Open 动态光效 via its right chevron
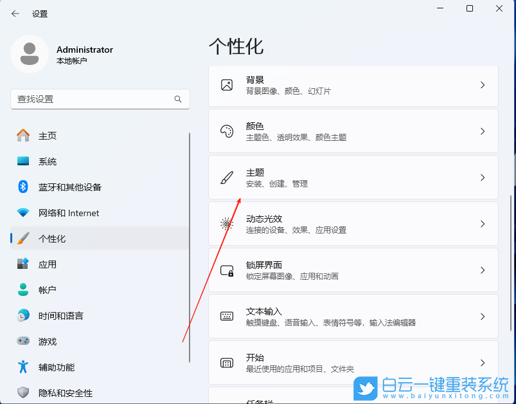This screenshot has height=404, width=516. point(481,224)
